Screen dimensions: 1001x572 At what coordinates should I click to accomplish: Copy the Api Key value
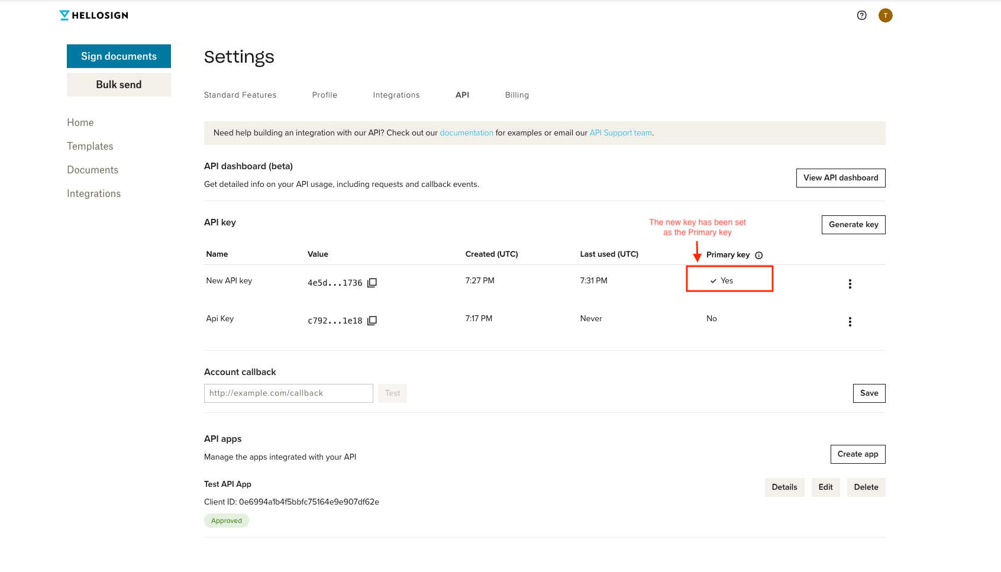[372, 321]
